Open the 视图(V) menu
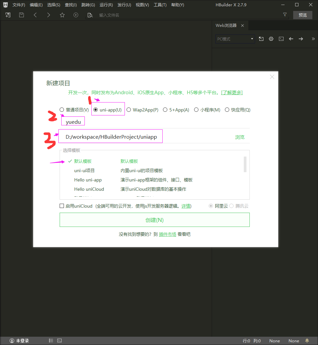318x345 pixels. 142,5
